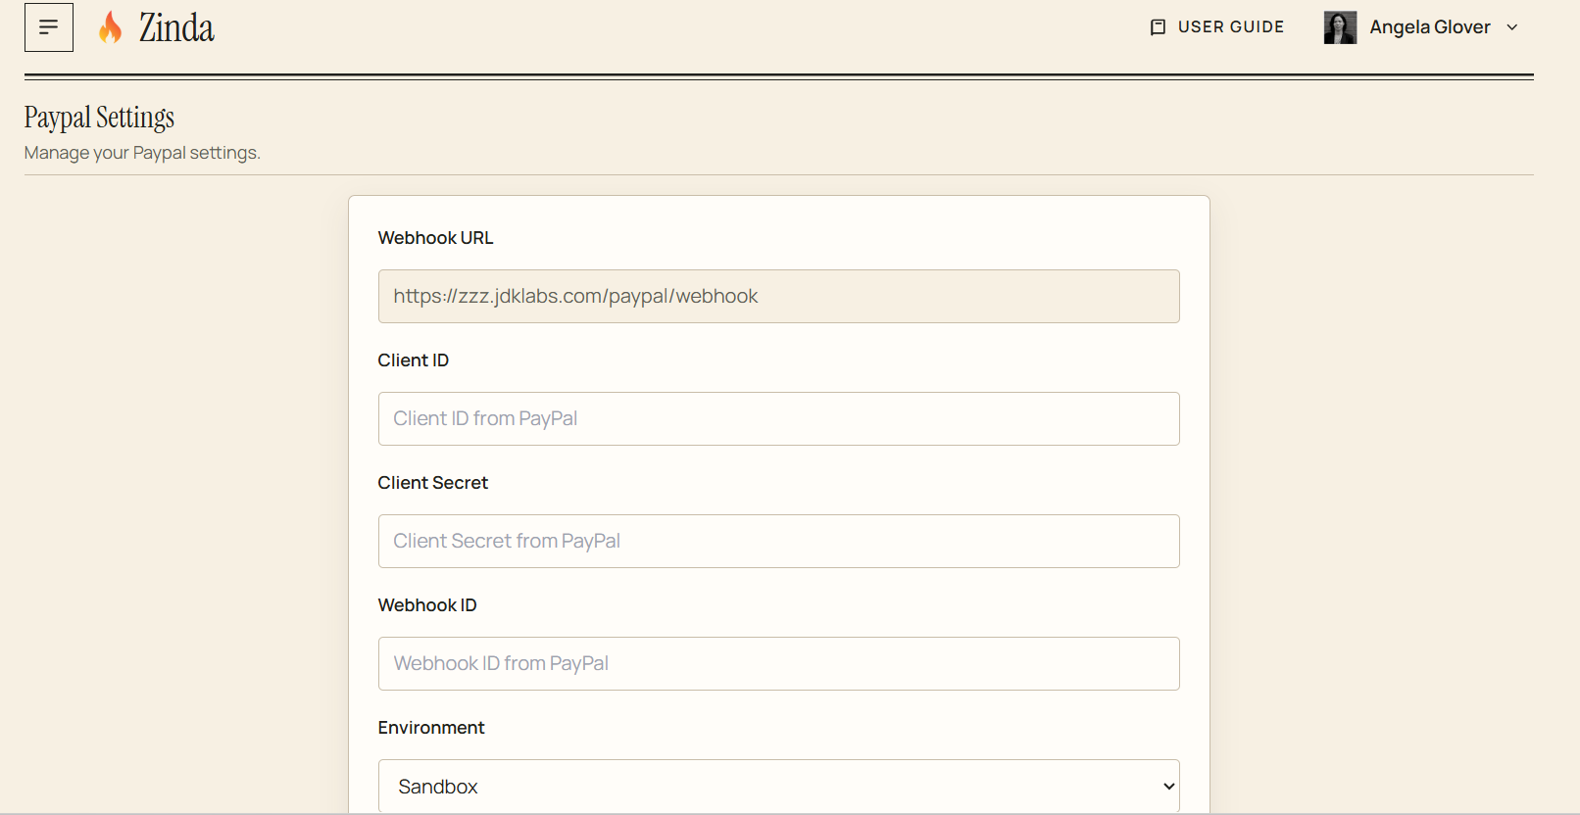Select the Webhook ID input field
The image size is (1580, 815).
(779, 664)
